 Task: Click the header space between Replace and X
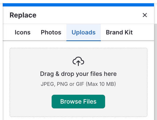pyautogui.click(x=89, y=15)
